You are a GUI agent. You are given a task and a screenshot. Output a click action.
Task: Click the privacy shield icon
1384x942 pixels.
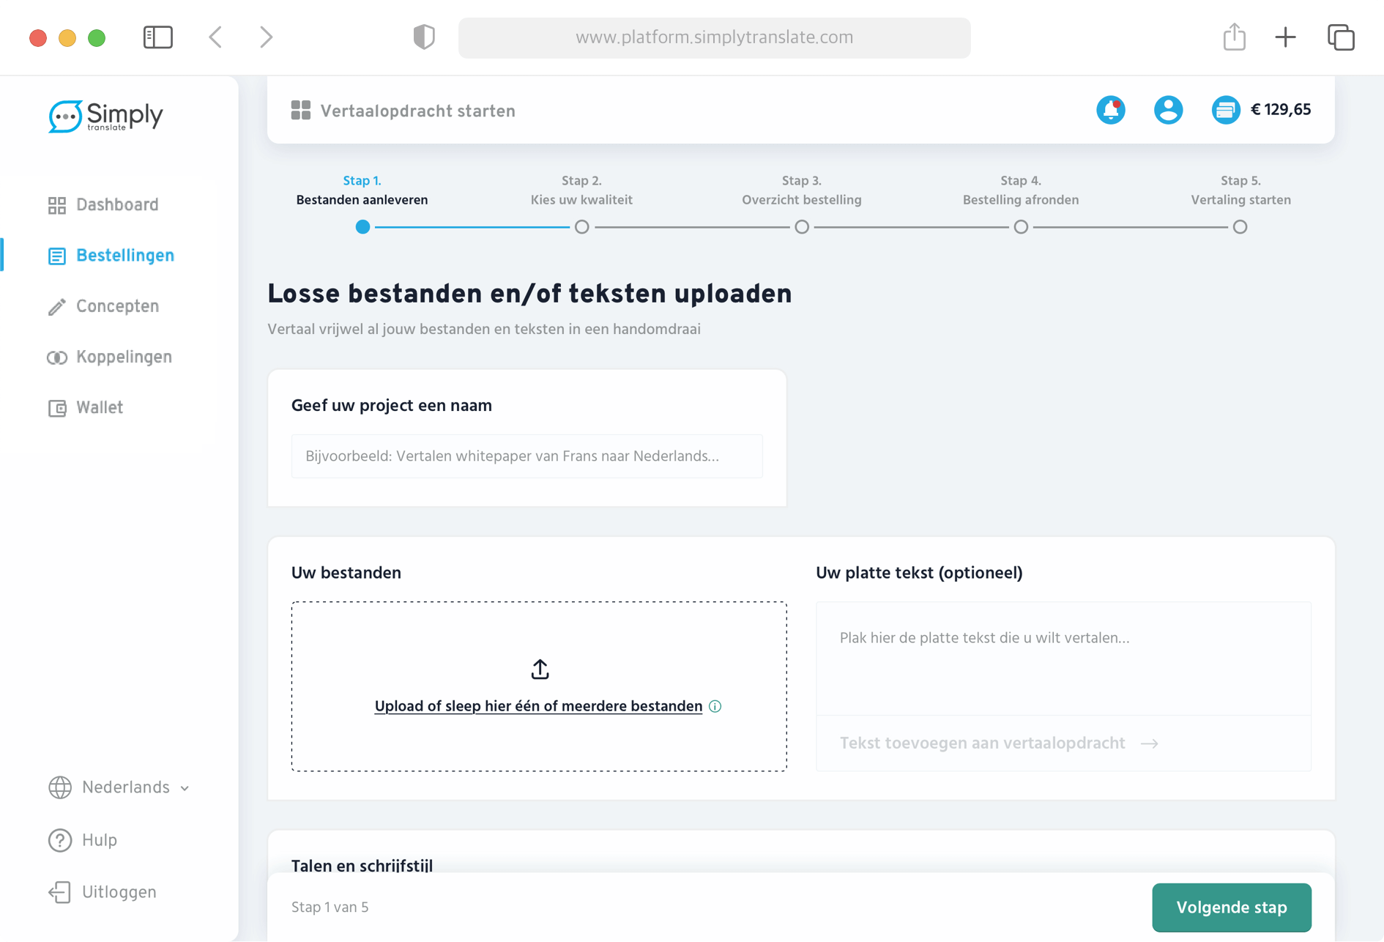tap(424, 37)
